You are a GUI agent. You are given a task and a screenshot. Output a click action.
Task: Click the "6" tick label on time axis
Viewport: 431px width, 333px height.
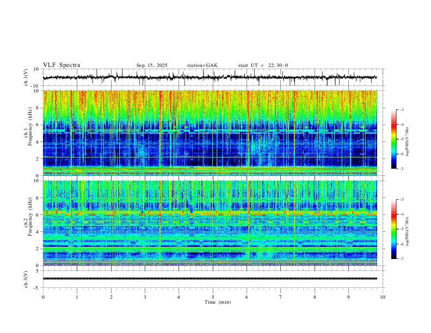pyautogui.click(x=247, y=297)
